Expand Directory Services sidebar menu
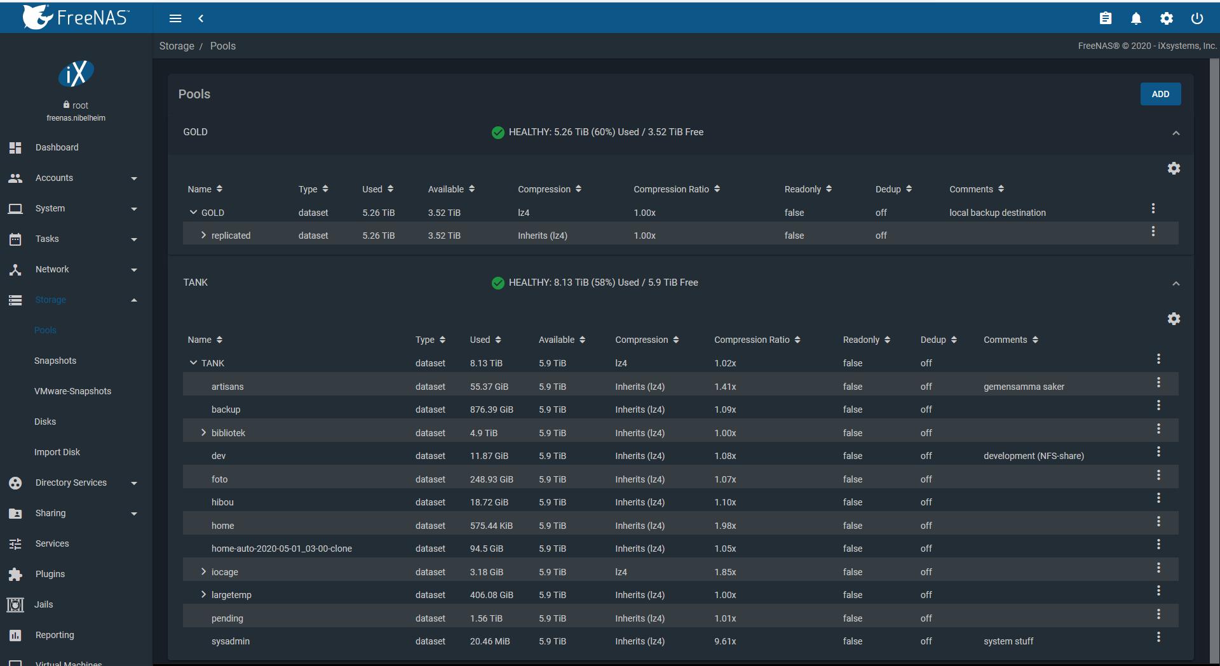Image resolution: width=1220 pixels, height=666 pixels. pyautogui.click(x=76, y=483)
